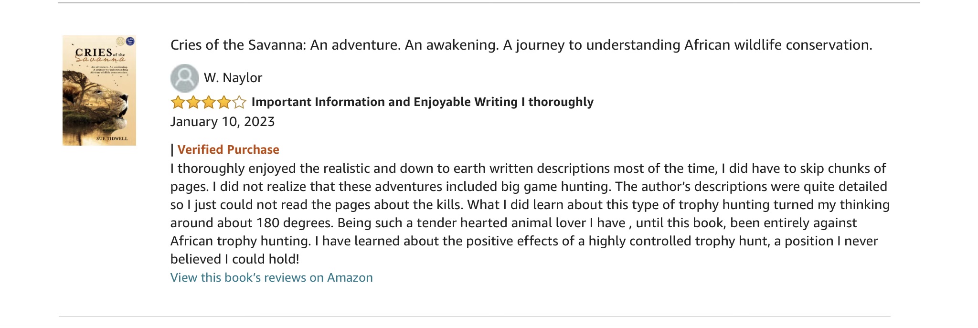Image resolution: width=978 pixels, height=328 pixels.
Task: Click the gold award seal on cover
Action: (x=121, y=41)
